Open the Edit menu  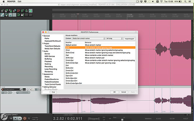(x=19, y=2)
